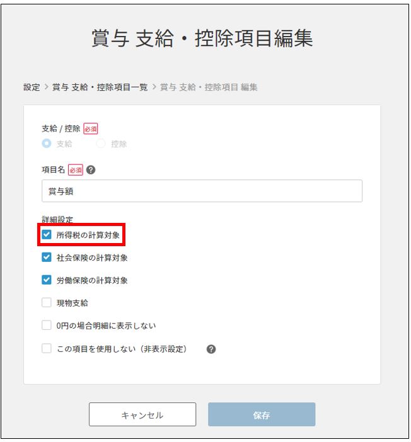Disable 労働保険の計算対象 checkbox
Image resolution: width=411 pixels, height=442 pixels.
[x=47, y=280]
